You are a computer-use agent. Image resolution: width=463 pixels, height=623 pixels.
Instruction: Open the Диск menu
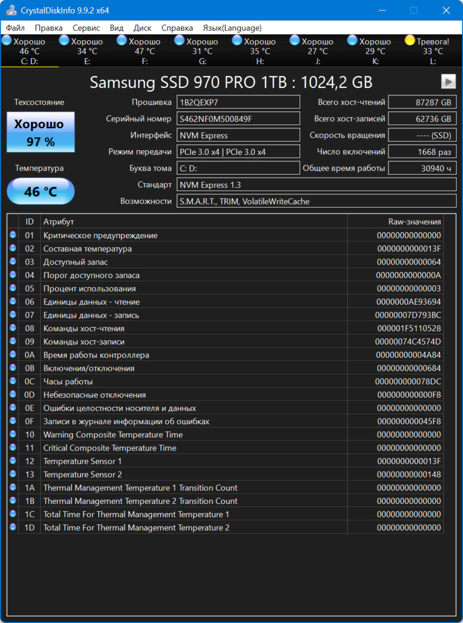click(x=142, y=28)
